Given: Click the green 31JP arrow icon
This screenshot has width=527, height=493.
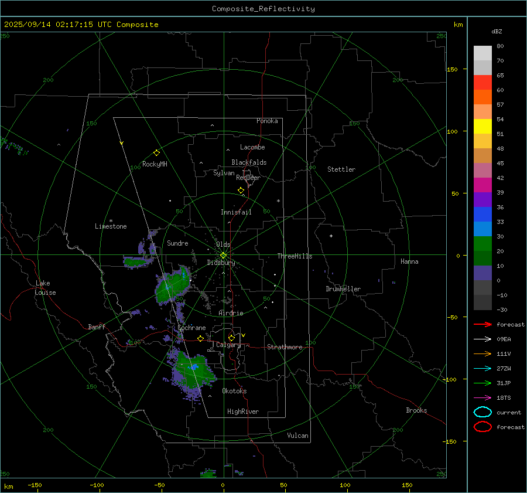Looking at the screenshot, I should tap(482, 383).
